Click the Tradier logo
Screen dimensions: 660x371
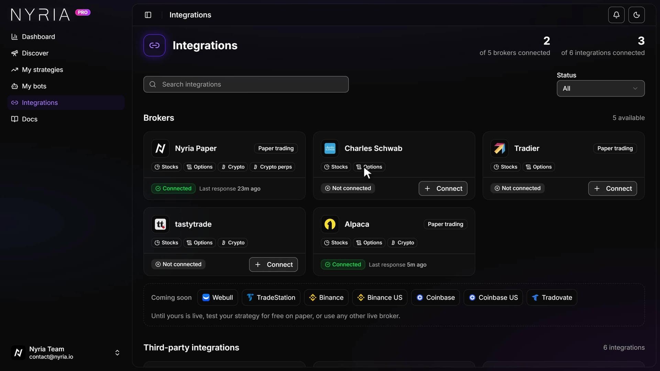pos(499,148)
